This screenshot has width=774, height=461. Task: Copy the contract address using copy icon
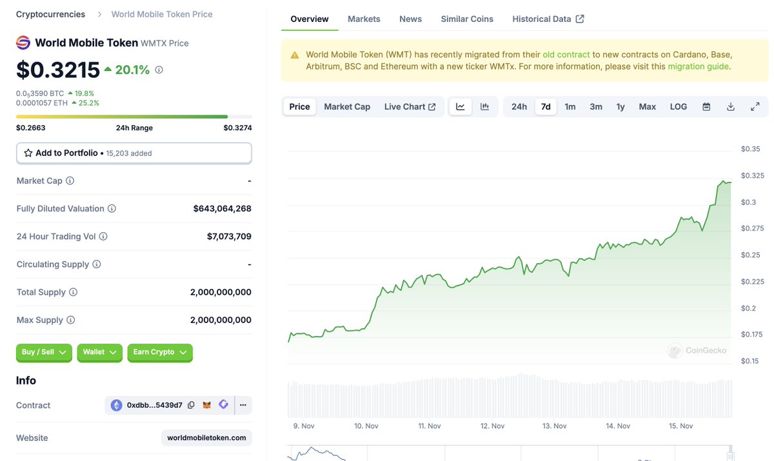pos(189,405)
